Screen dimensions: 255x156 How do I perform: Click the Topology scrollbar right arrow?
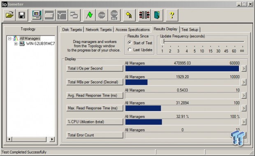click(x=52, y=139)
